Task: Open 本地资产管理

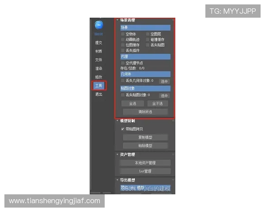Action: [x=145, y=163]
